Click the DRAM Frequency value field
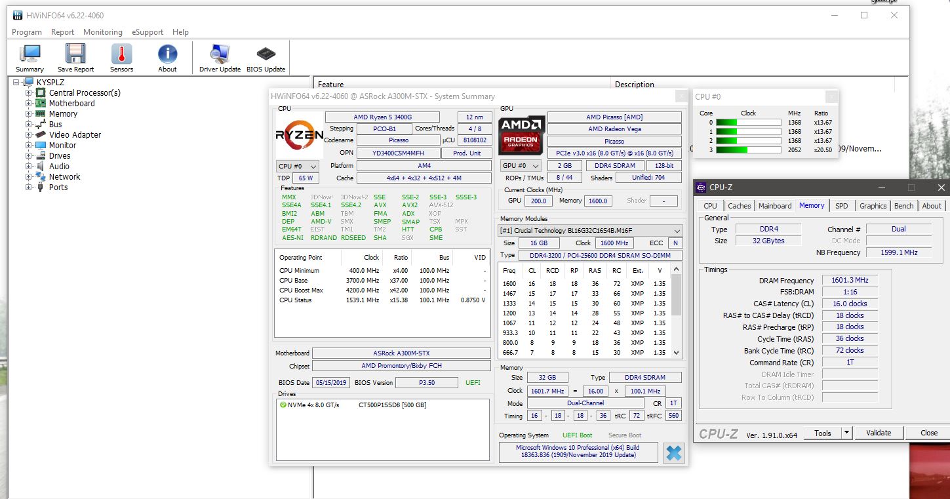 pyautogui.click(x=850, y=281)
